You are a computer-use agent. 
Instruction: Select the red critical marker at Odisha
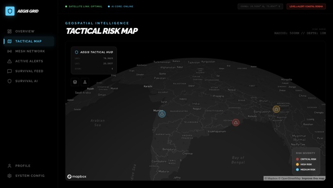235,122
